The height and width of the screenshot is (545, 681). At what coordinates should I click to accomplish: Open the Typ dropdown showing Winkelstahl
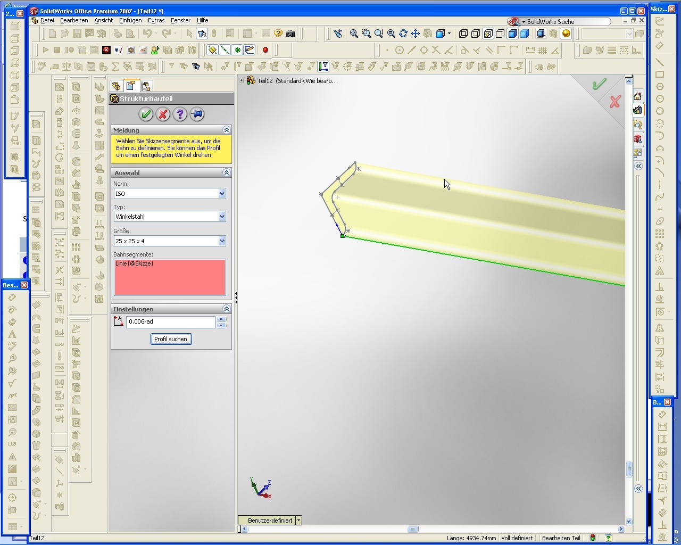(222, 217)
